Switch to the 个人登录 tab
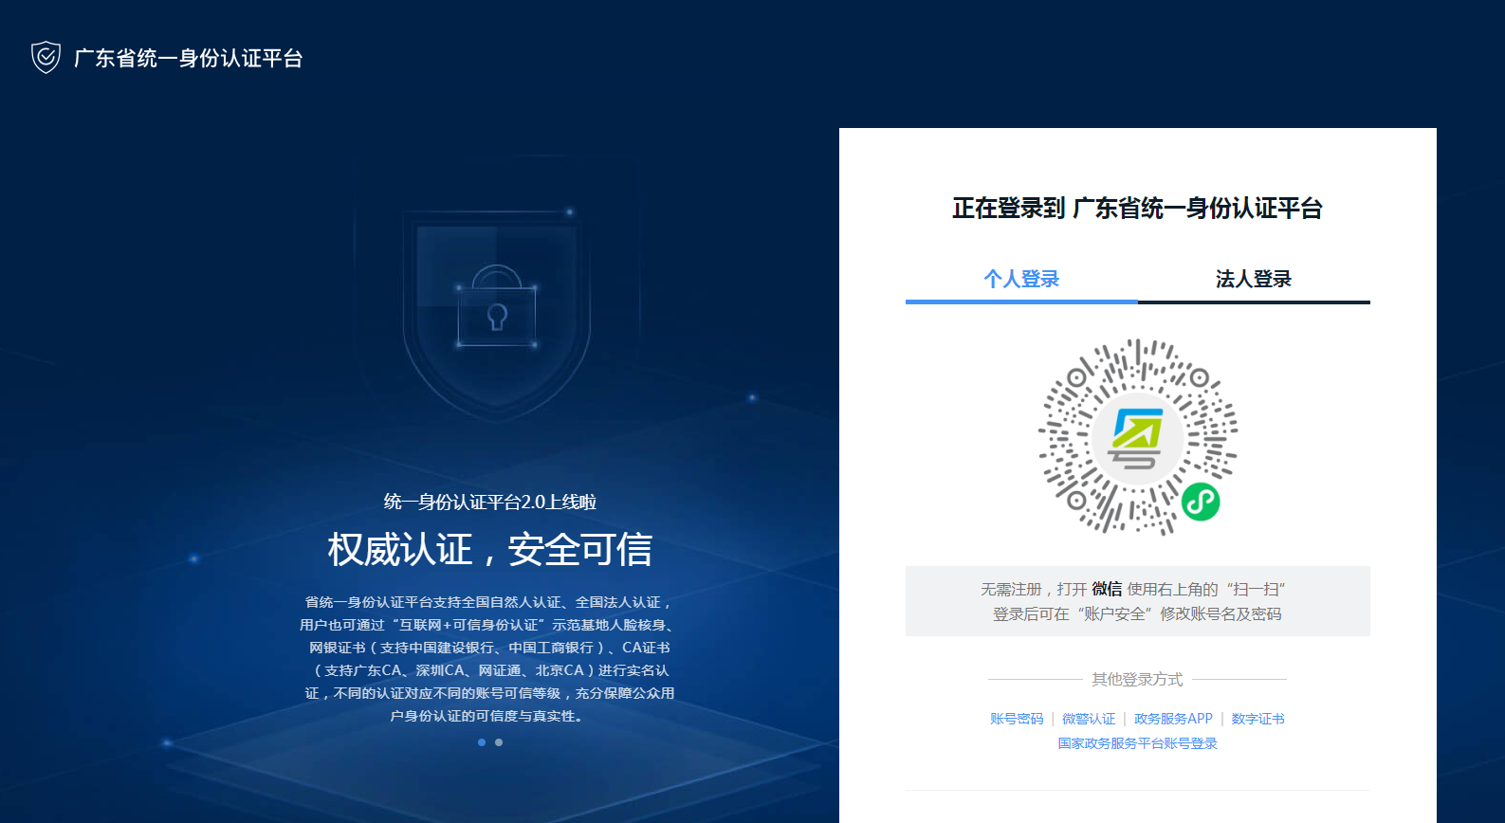 (x=1021, y=279)
